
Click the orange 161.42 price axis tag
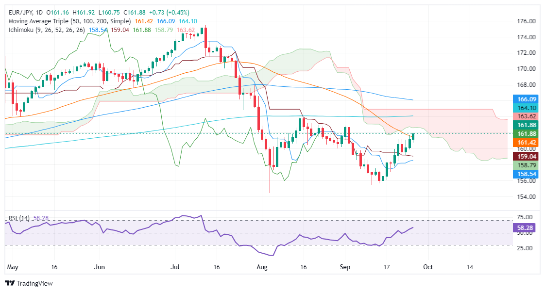(x=527, y=142)
